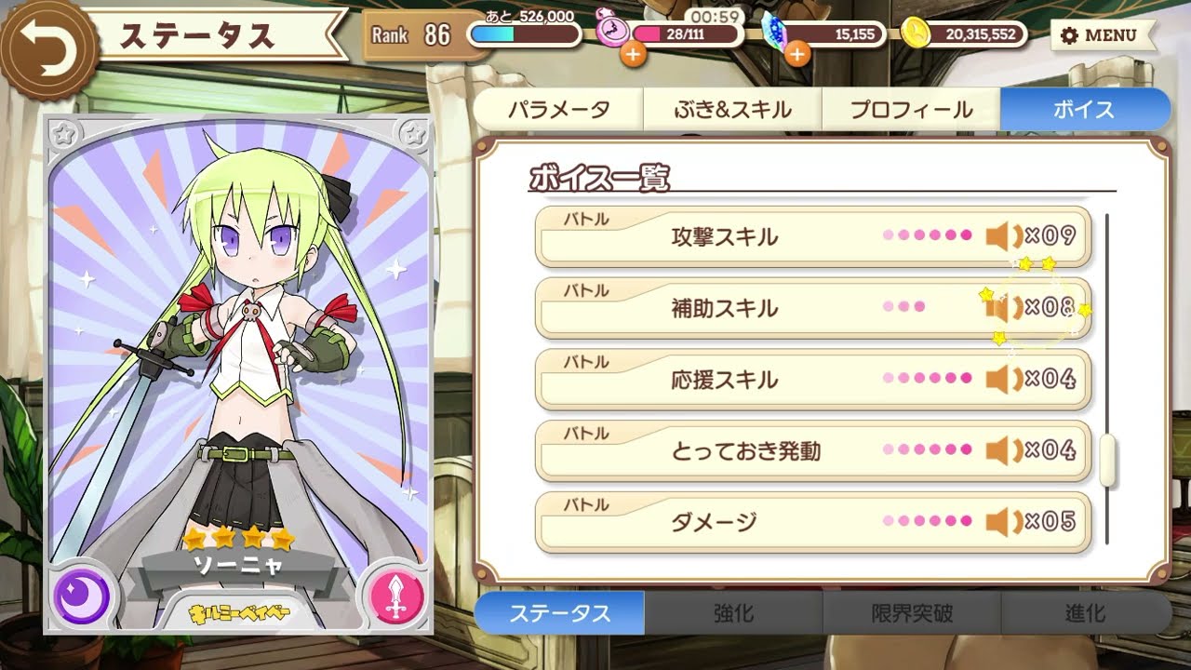Click the voice list scrollbar handle
This screenshot has width=1191, height=670.
1107,461
